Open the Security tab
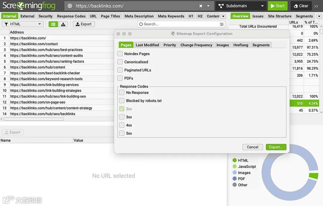 pyautogui.click(x=45, y=16)
